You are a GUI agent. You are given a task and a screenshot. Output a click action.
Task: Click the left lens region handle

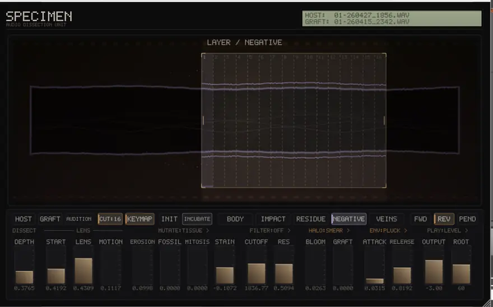(x=203, y=120)
